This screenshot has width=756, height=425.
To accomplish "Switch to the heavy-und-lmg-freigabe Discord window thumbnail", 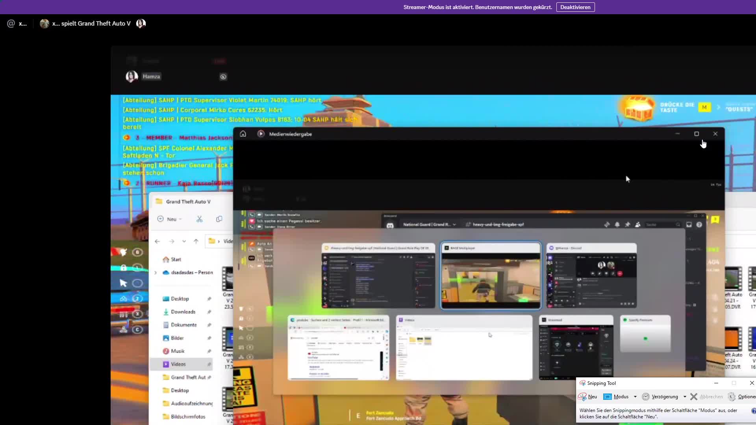I will pos(378,276).
